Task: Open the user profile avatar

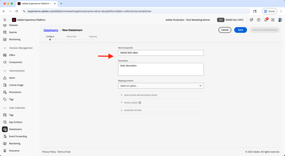Action: tap(280, 20)
